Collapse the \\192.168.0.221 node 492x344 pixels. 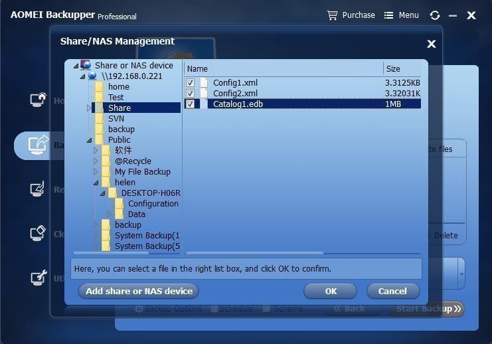coord(82,76)
